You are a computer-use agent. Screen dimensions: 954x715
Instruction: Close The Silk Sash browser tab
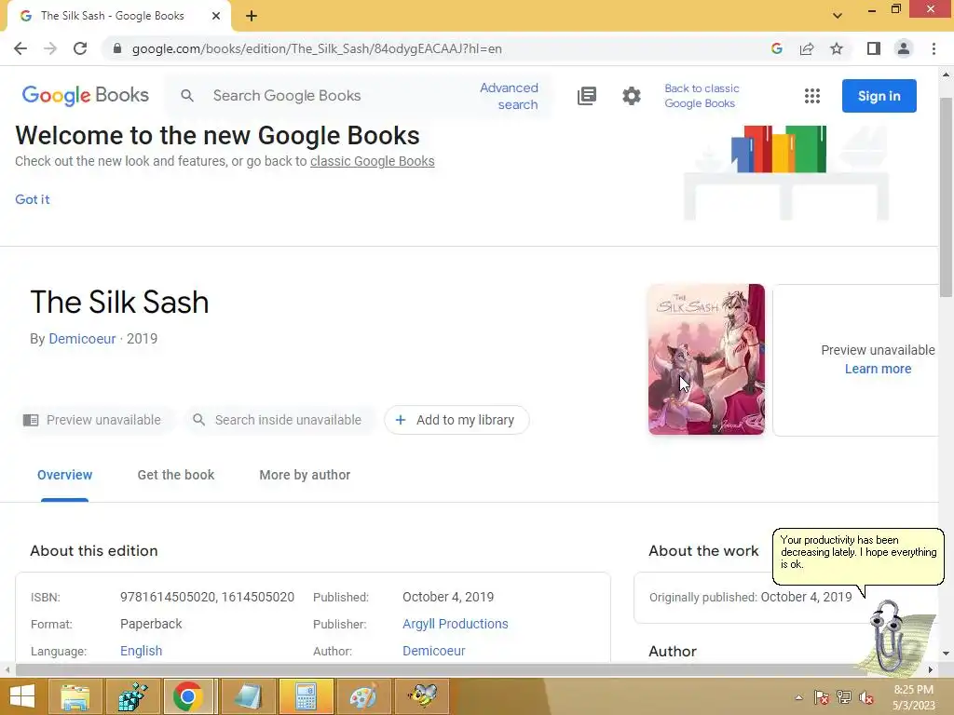(216, 16)
